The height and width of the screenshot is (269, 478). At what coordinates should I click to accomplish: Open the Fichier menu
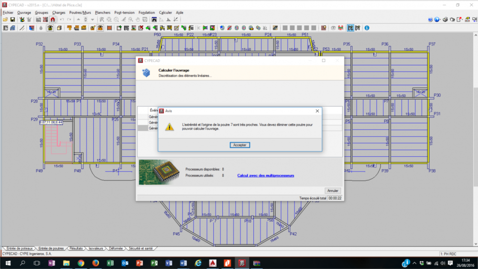point(8,12)
